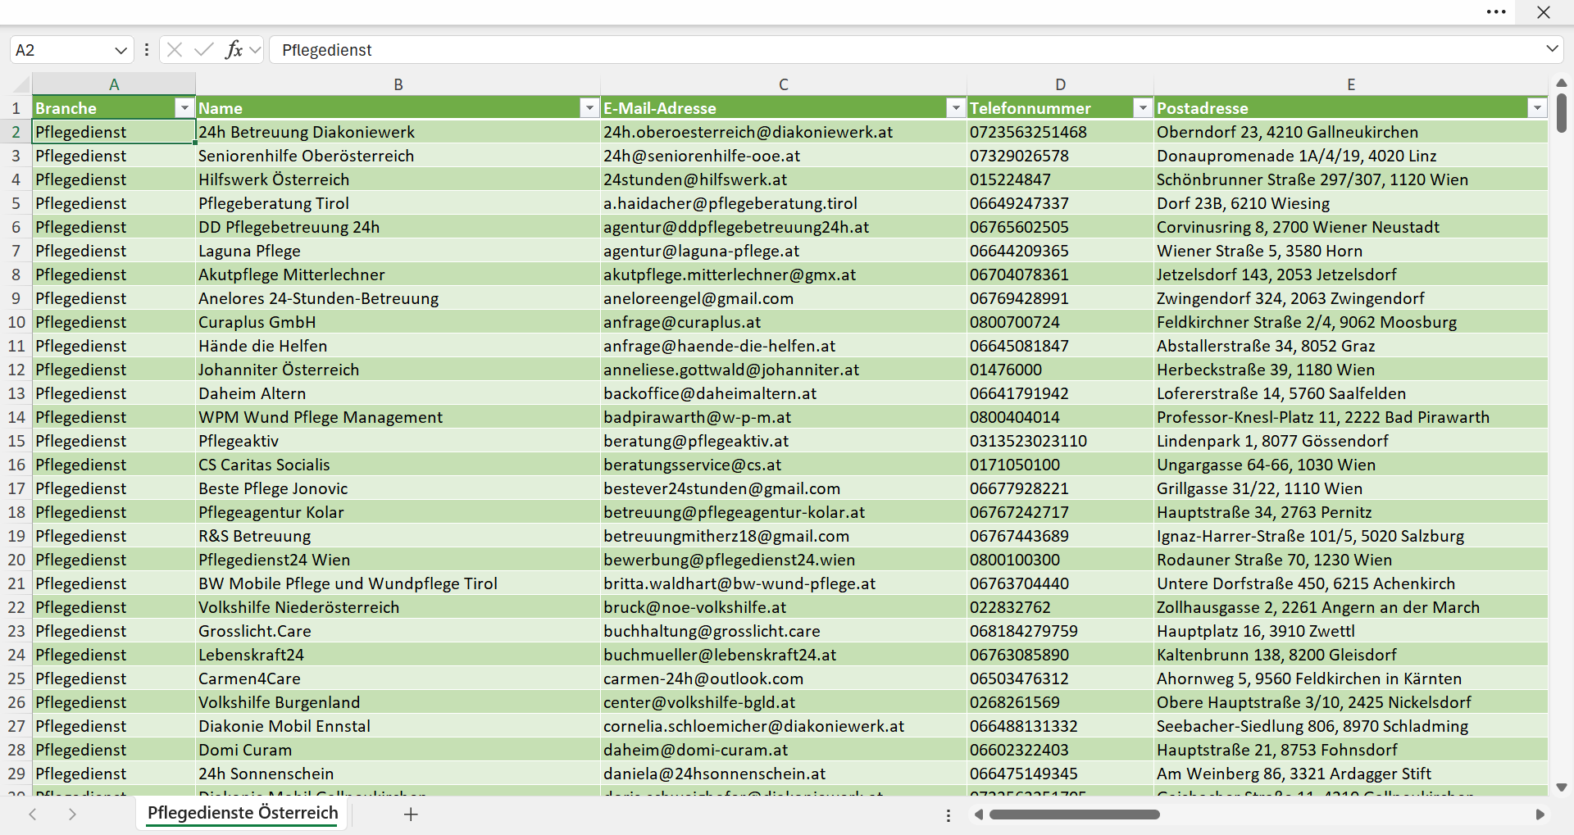Select cell 'anneliese.gottwald@johanniter.at'
This screenshot has height=835, width=1574.
[784, 370]
